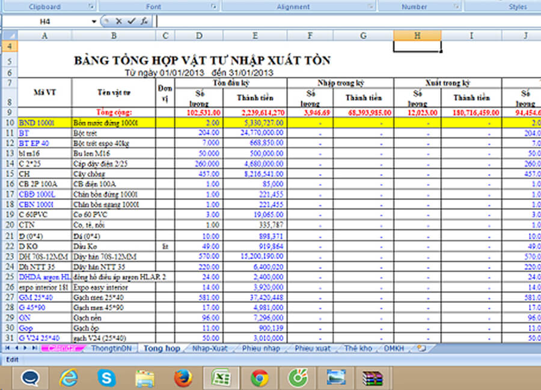Click the Insert Function (fx) icon
The height and width of the screenshot is (390, 541).
(x=142, y=21)
